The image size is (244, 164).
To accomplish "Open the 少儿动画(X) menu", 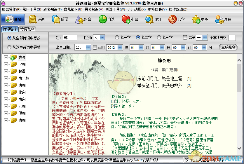I will [136, 10].
